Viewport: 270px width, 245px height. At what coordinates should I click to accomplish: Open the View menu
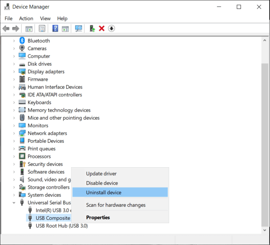[45, 18]
